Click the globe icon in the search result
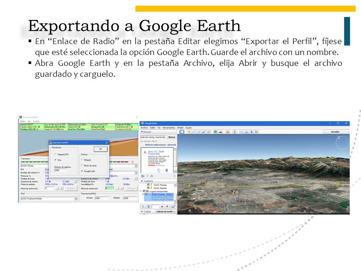361x271 pixels. click(159, 171)
